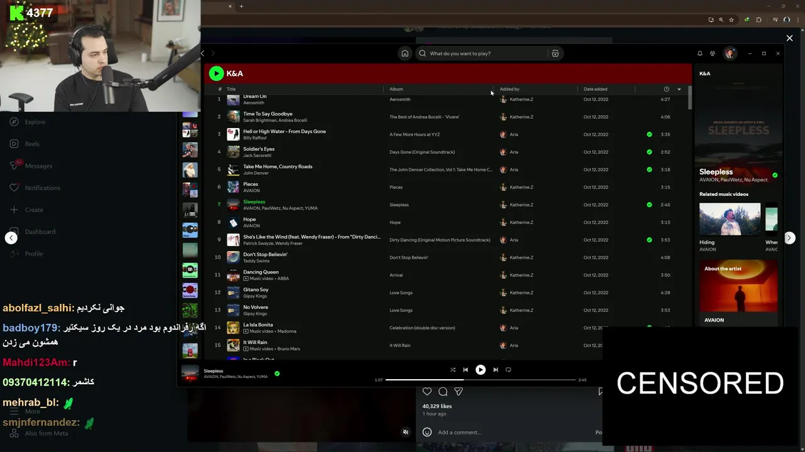Image resolution: width=805 pixels, height=452 pixels.
Task: Open Sleepless title in side panel
Action: tap(716, 171)
